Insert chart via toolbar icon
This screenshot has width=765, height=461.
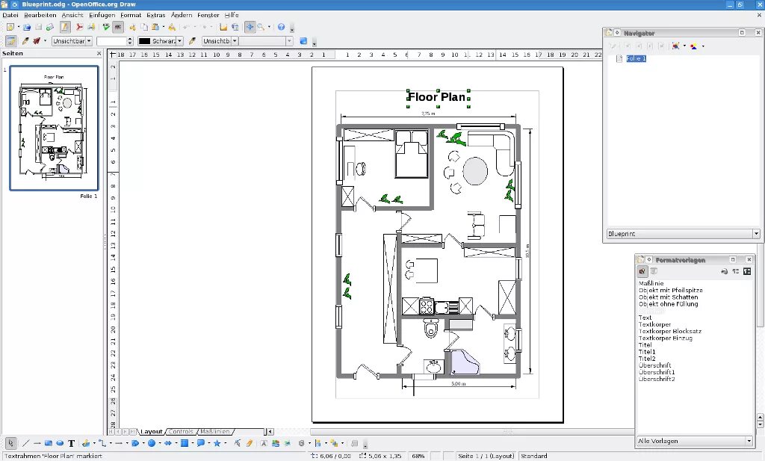tap(223, 28)
